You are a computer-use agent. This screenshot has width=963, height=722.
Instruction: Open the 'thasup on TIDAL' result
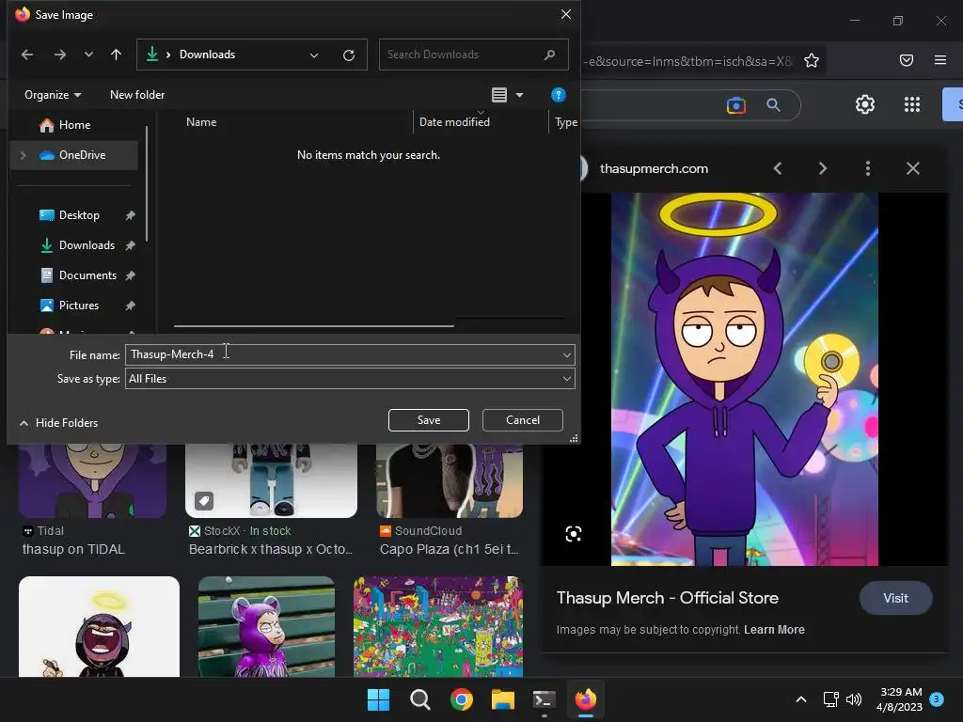tap(73, 549)
